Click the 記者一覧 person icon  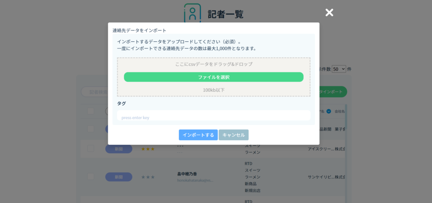[x=192, y=13]
